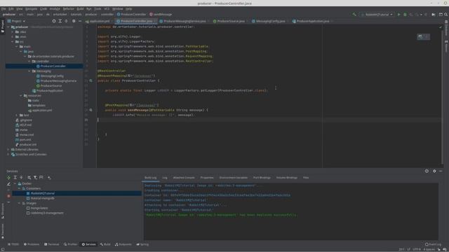
Task: Open the VCS menu
Action: click(x=107, y=9)
